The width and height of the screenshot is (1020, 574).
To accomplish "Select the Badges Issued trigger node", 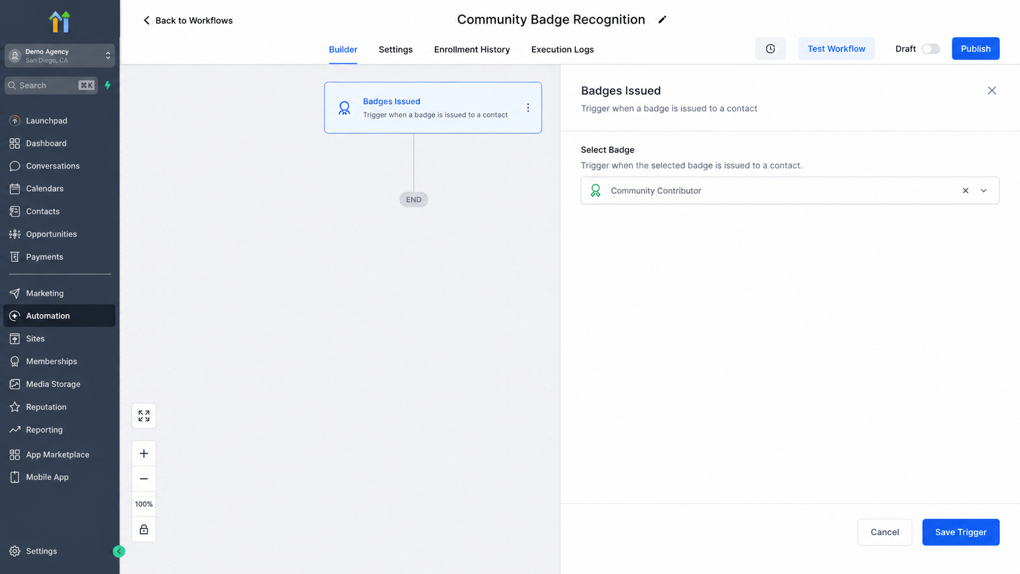I will pyautogui.click(x=433, y=108).
